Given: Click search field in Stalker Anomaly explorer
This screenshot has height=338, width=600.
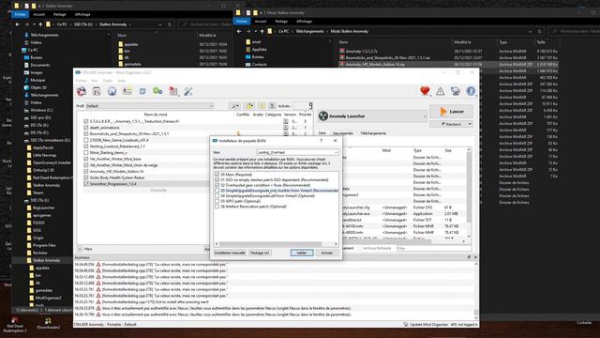Looking at the screenshot, I should tap(206, 24).
